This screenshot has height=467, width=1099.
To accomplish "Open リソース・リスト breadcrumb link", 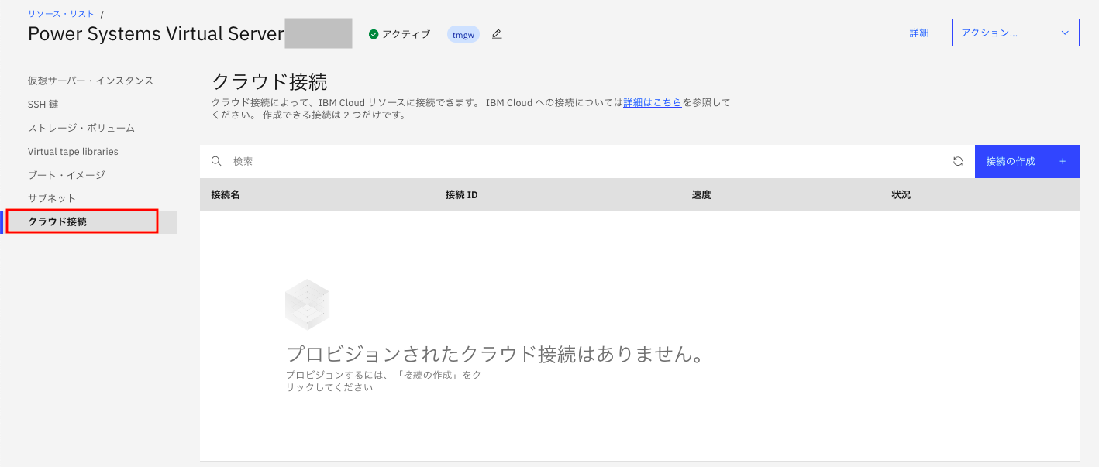I will [61, 14].
